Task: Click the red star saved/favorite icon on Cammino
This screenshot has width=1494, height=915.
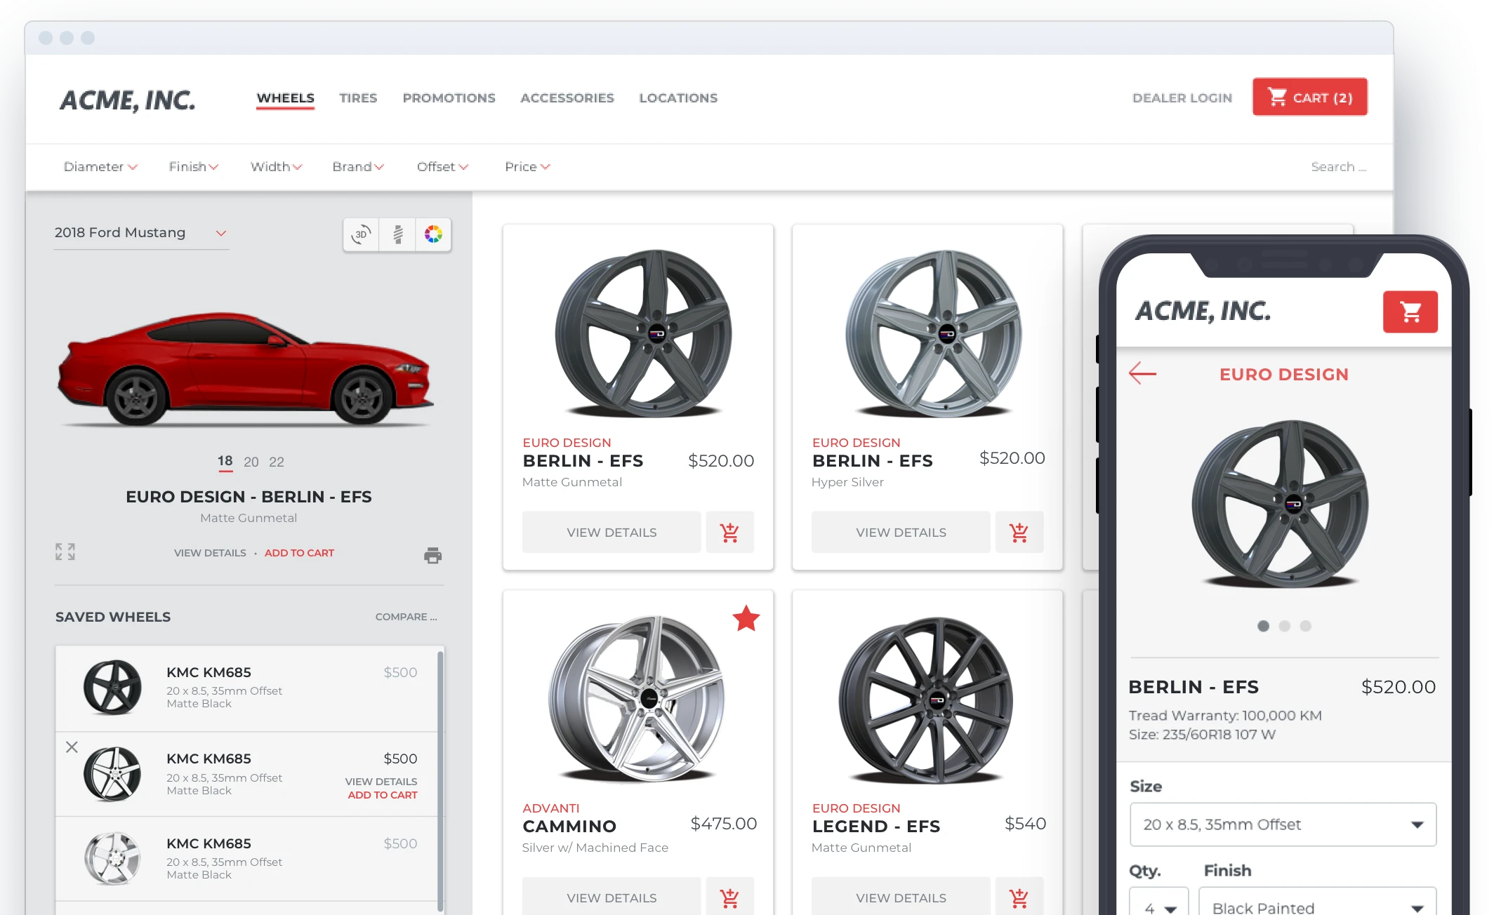Action: [747, 618]
